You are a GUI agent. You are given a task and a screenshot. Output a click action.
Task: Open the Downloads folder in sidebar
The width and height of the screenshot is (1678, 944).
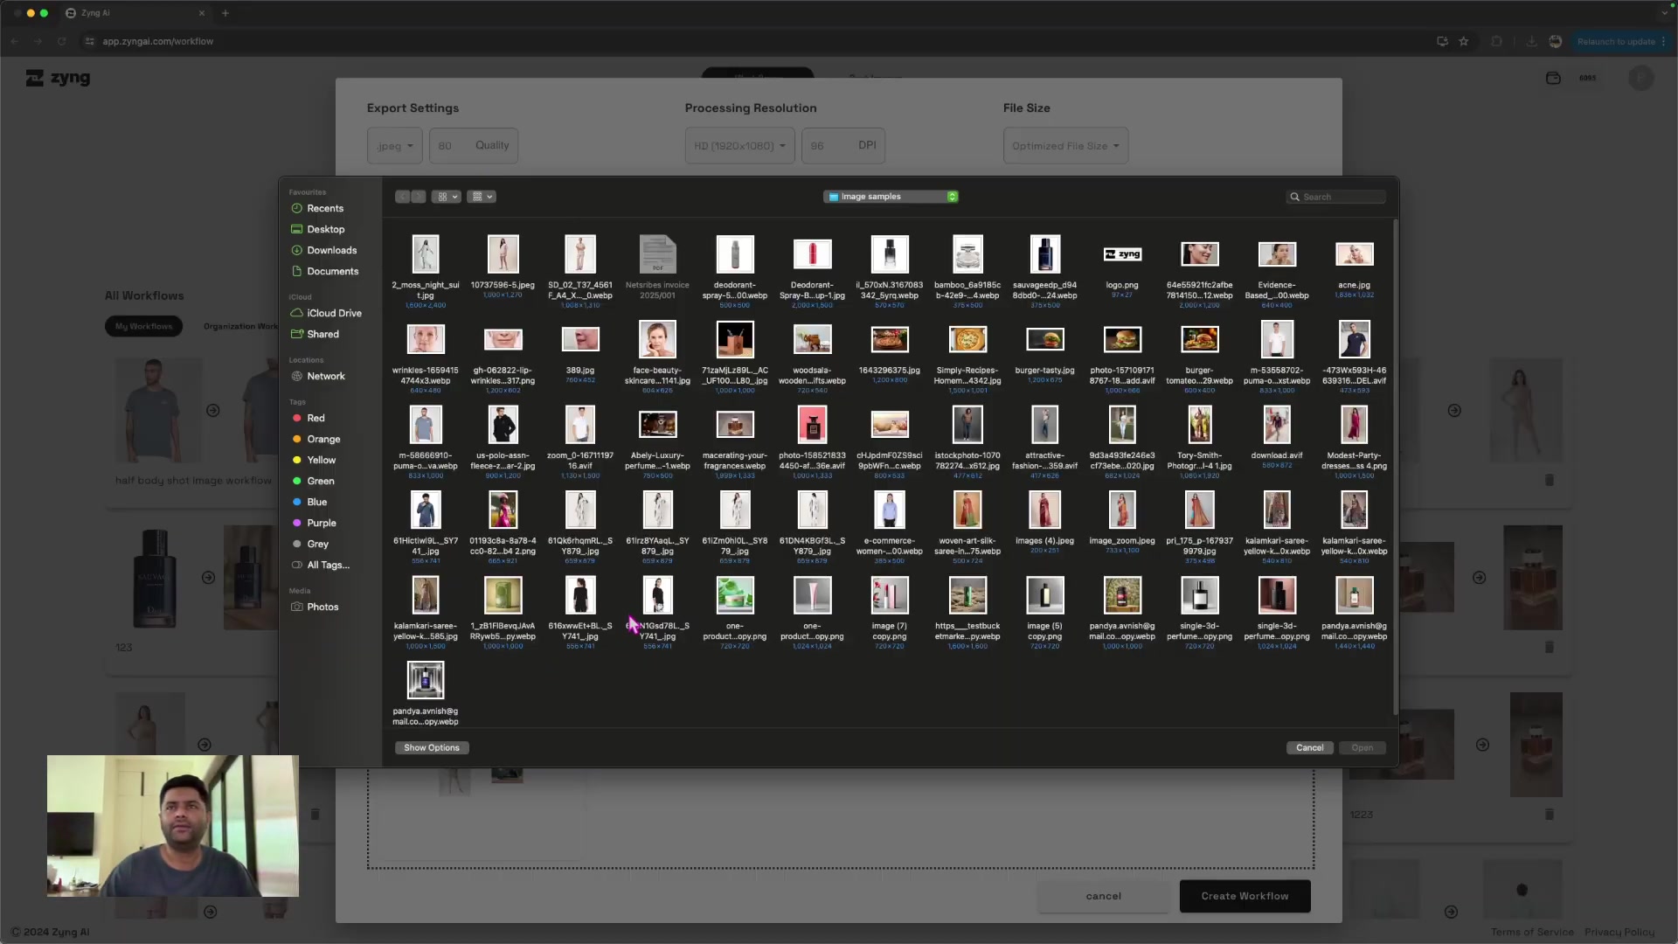point(331,251)
